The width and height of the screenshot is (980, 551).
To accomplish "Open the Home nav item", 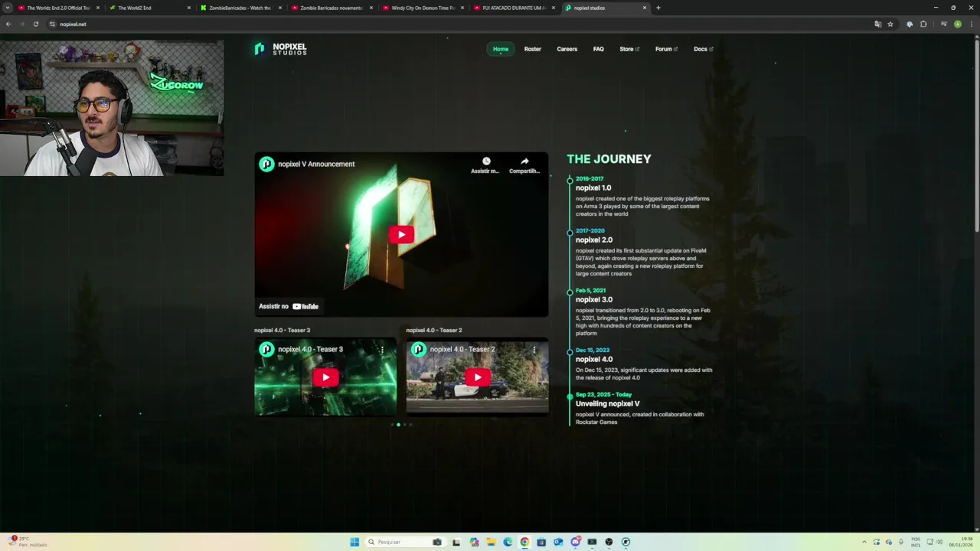I will pyautogui.click(x=501, y=49).
